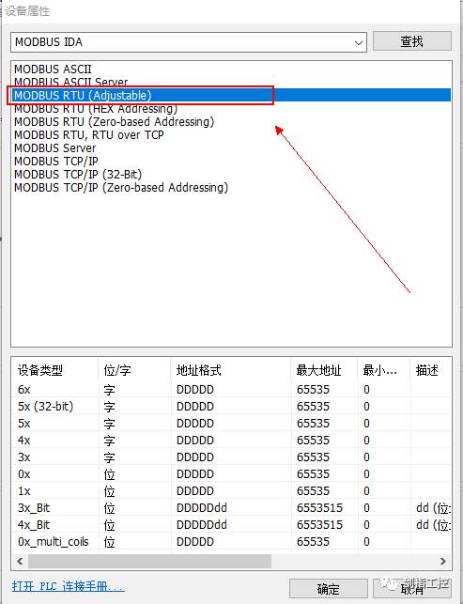This screenshot has width=463, height=604.
Task: Pick MODBUS RTU (Zero-based Addressing)
Action: click(x=114, y=122)
